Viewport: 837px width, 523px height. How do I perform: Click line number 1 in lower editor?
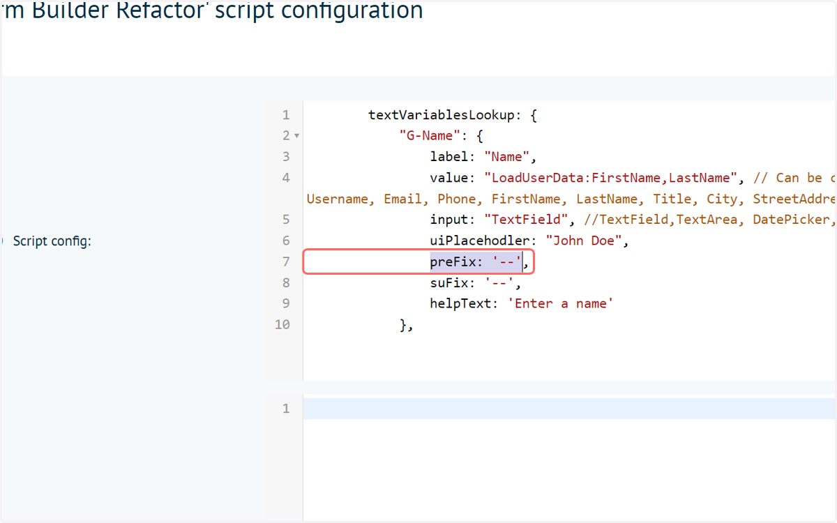(286, 409)
